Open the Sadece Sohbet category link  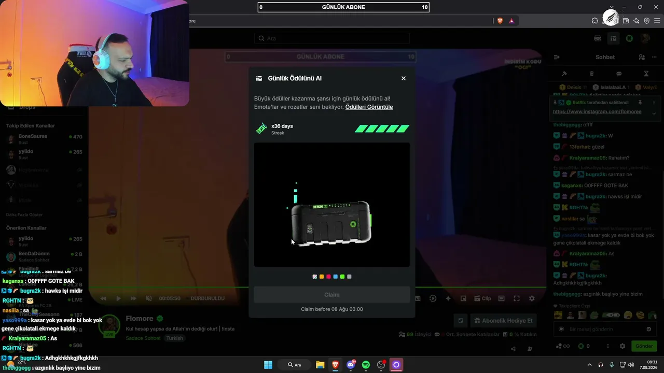point(143,338)
